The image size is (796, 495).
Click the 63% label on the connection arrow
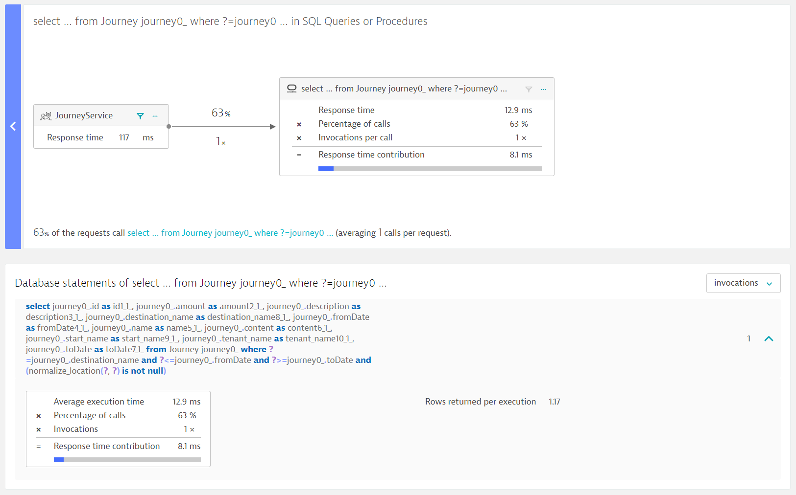coord(220,112)
